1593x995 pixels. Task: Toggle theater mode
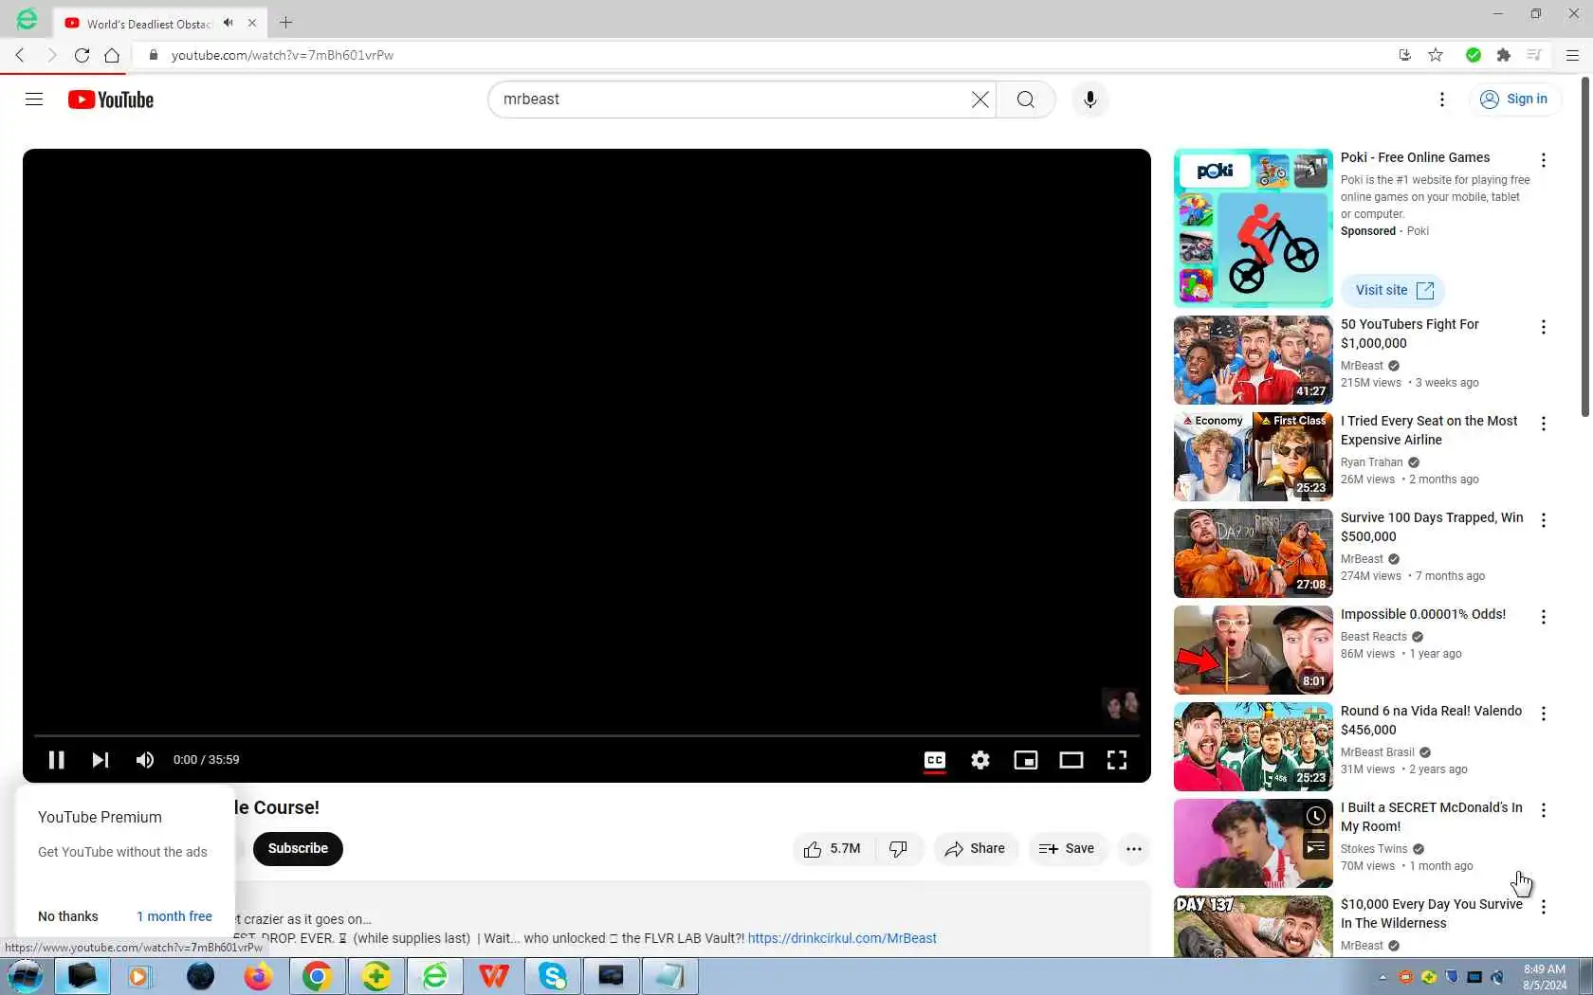coord(1071,760)
